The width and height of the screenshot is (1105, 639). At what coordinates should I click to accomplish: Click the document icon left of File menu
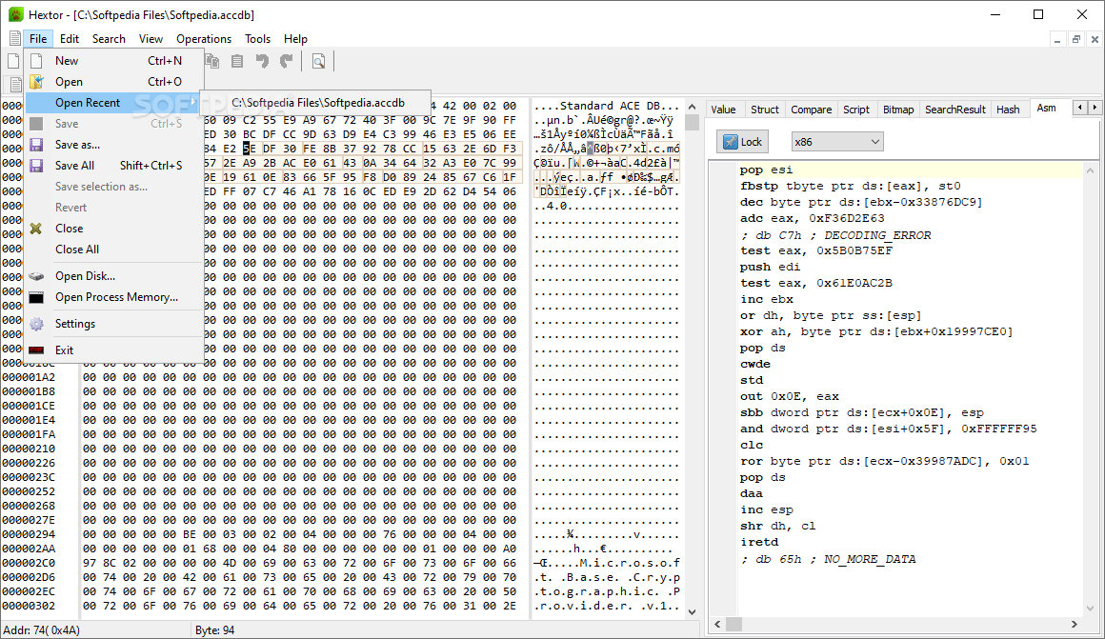pyautogui.click(x=15, y=39)
